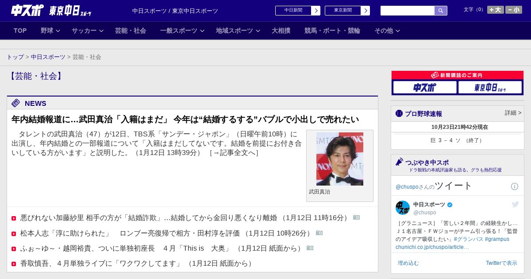Click the megaphone icon by つぶやき中スポ
Viewport: 531px width, 279px height.
coord(400,162)
